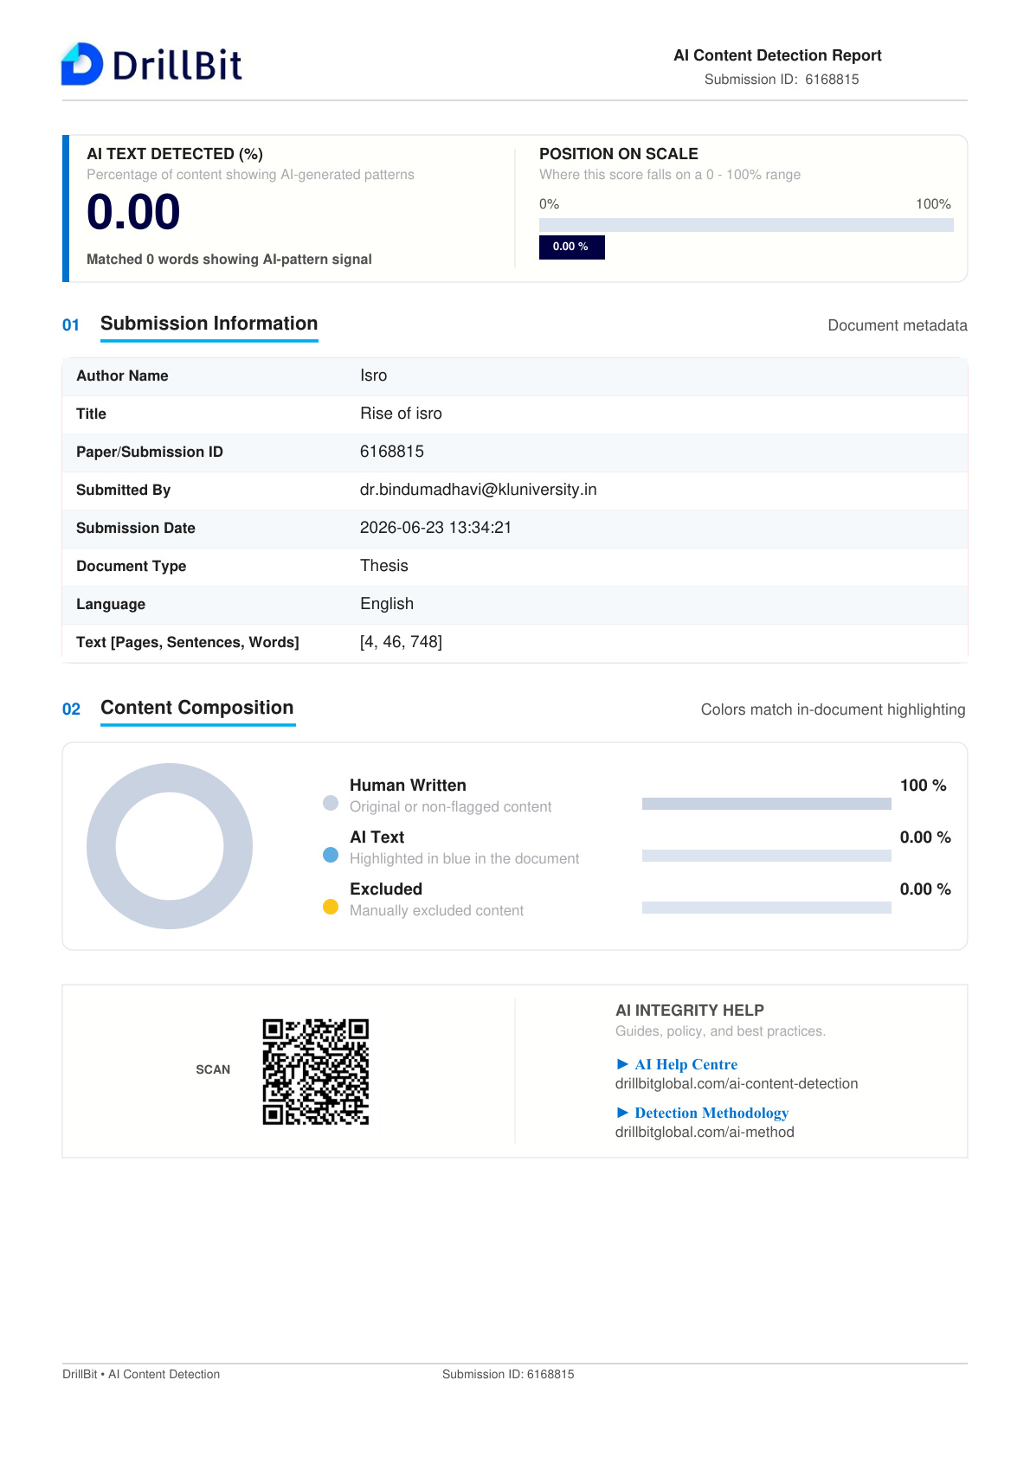Screen dimensions: 1030x1457
Task: Click the section number '01'
Action: pos(71,325)
